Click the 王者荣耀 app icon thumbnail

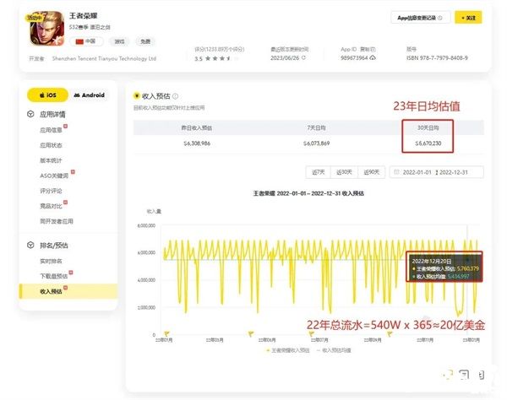pos(46,29)
